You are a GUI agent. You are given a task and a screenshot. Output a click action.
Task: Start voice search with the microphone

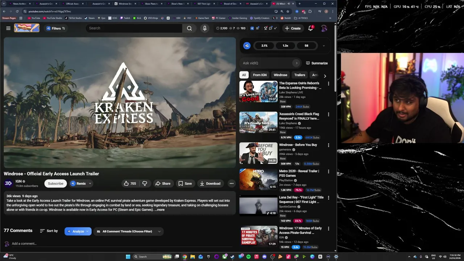(205, 28)
